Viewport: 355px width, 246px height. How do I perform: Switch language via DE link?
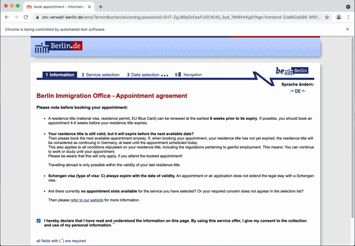point(298,91)
